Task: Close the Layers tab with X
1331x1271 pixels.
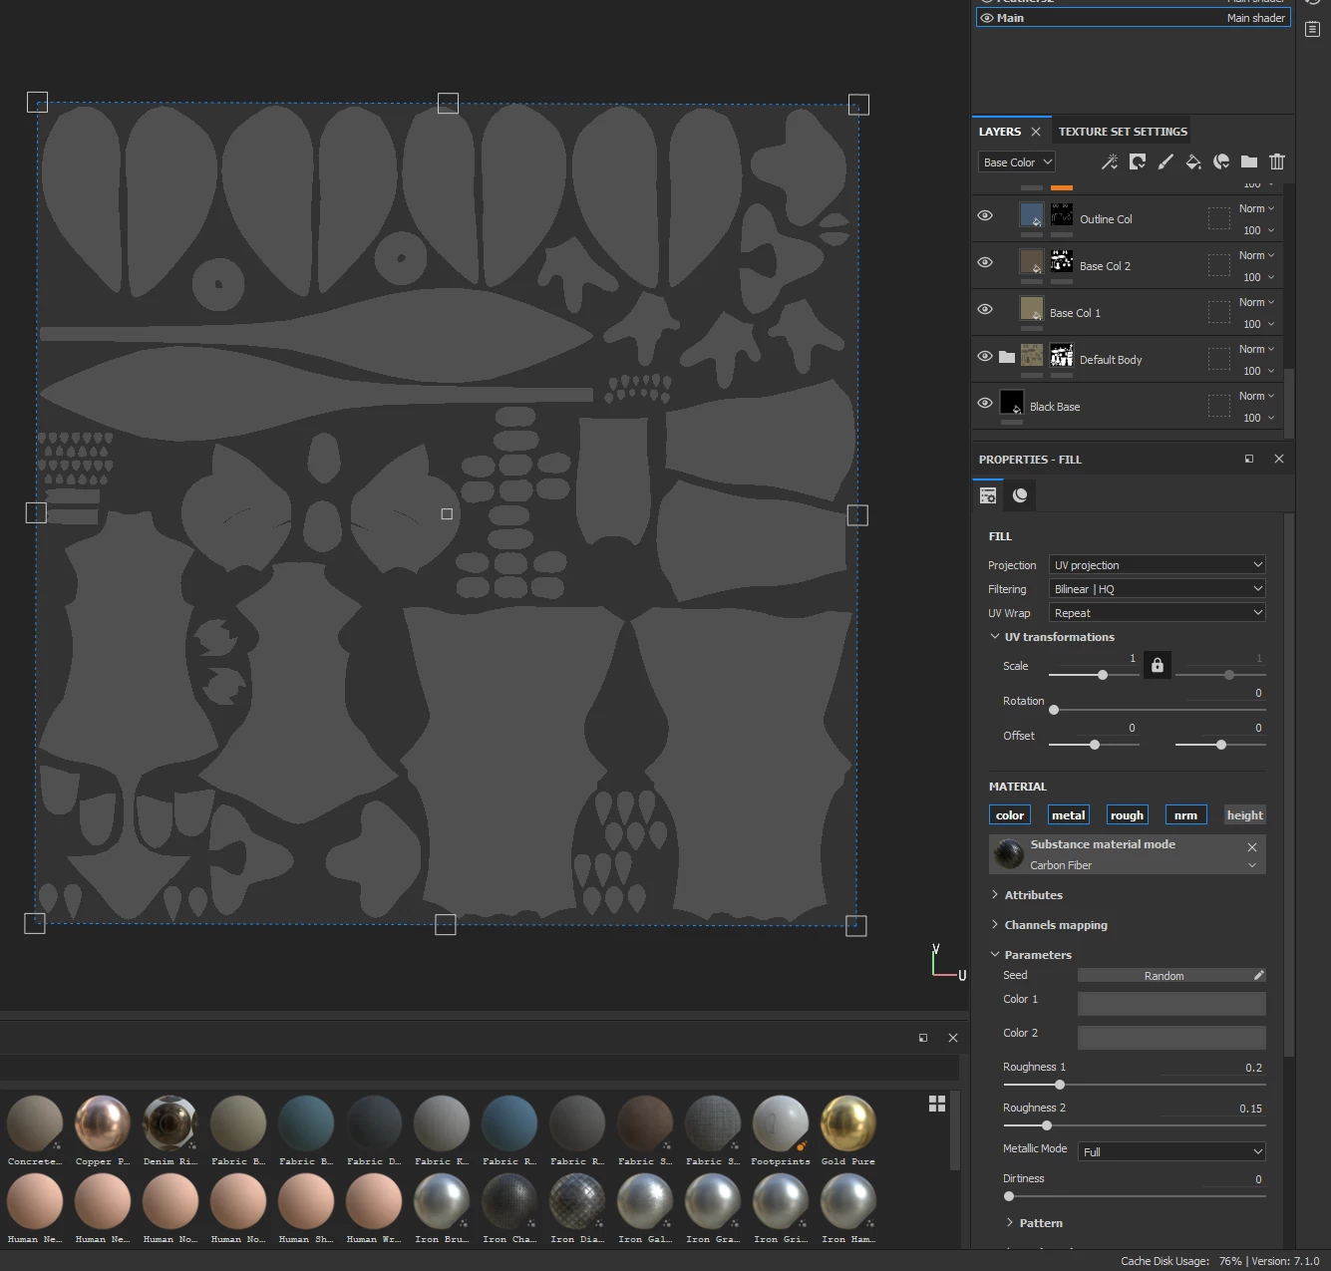Action: click(x=1036, y=132)
